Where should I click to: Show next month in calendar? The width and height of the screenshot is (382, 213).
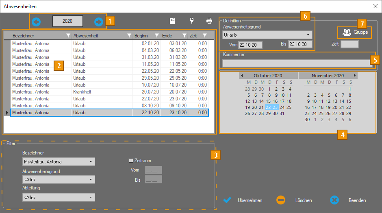point(355,76)
